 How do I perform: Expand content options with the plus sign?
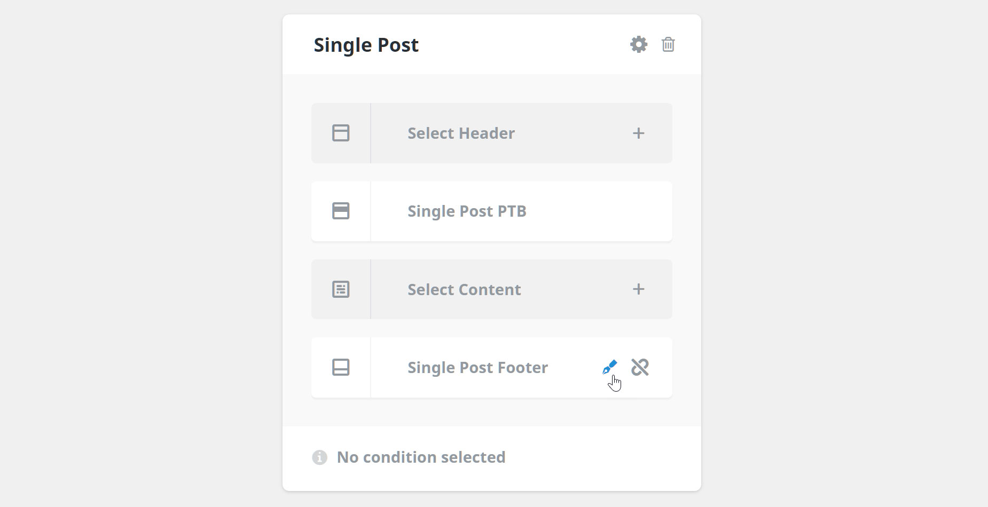point(639,289)
